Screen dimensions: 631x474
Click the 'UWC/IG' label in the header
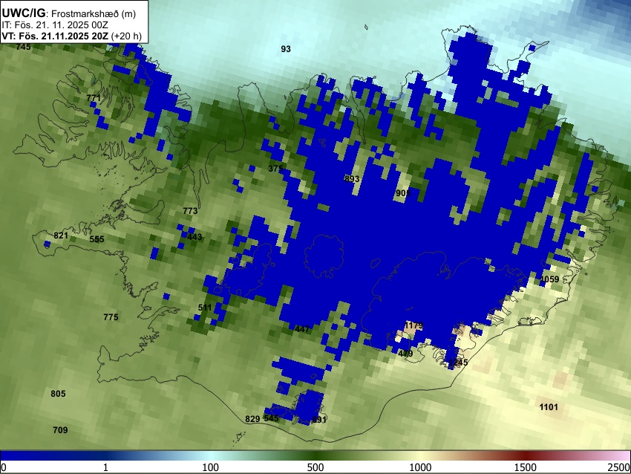tap(23, 13)
